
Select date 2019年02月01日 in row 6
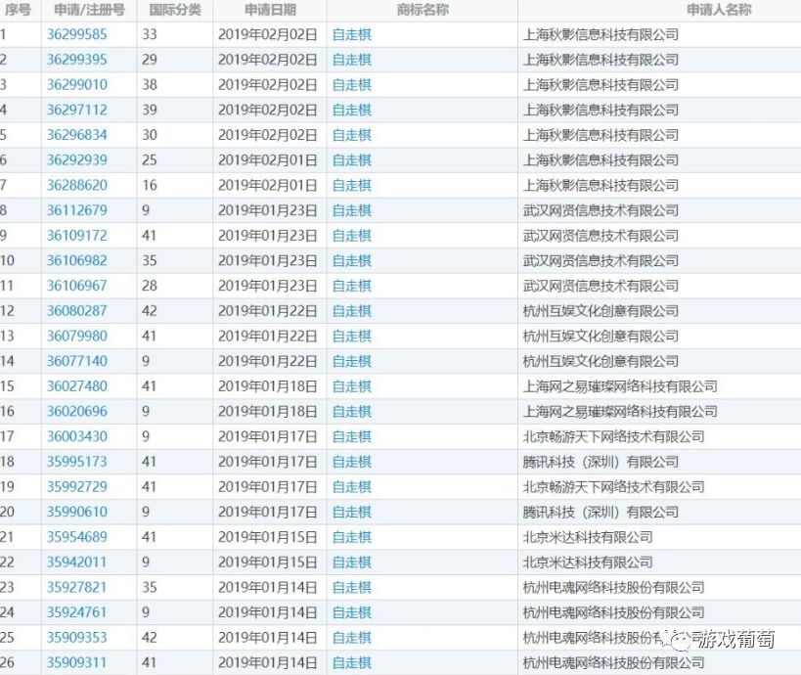(268, 159)
